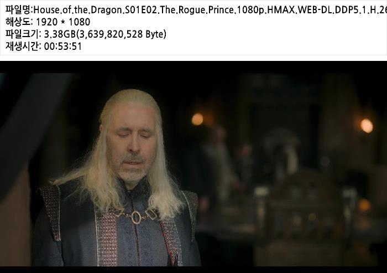Click the 파일크기 label
This screenshot has height=273, width=387.
pos(23,34)
